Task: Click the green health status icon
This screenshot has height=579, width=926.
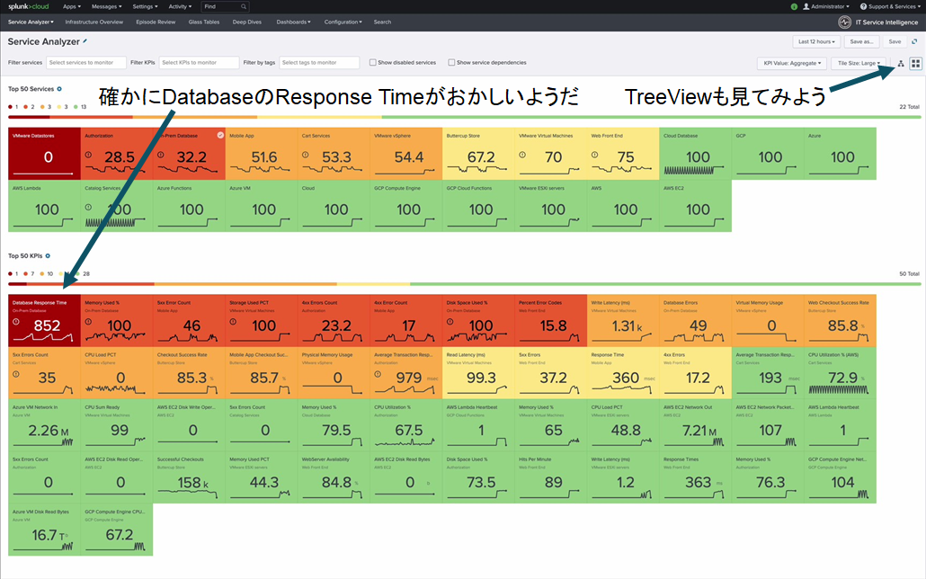Action: click(x=794, y=6)
